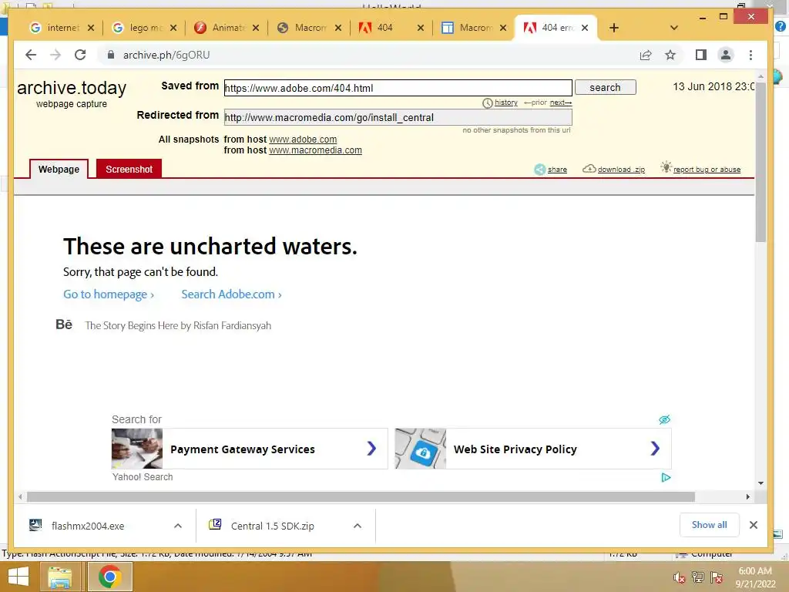The image size is (789, 592).
Task: Close the 'internet' tab
Action: [x=91, y=28]
